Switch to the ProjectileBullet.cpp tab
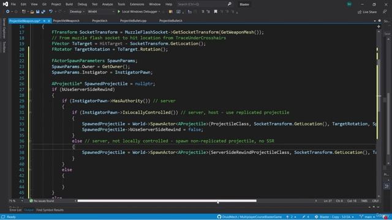This screenshot has width=392, height=220. [x=133, y=21]
